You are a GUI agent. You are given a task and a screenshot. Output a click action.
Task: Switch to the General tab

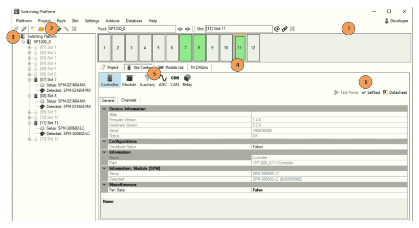tap(108, 100)
